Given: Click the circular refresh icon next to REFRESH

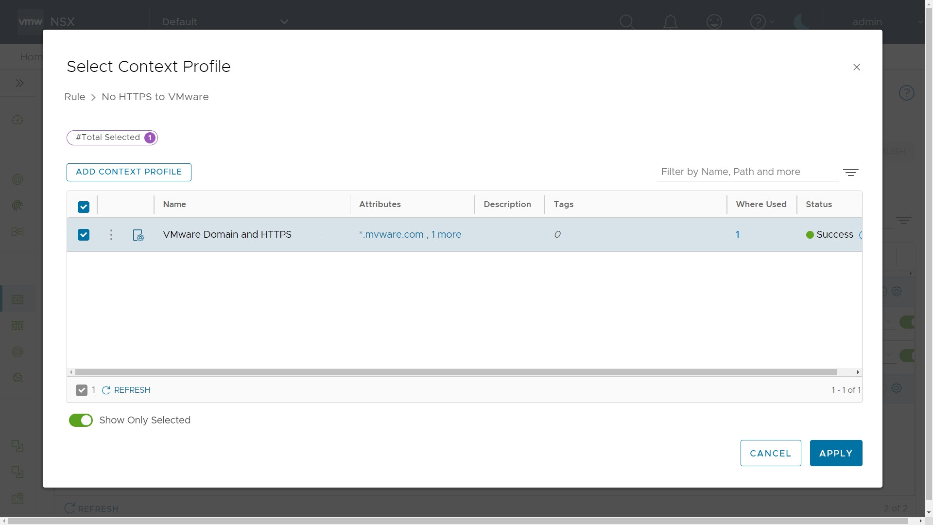Looking at the screenshot, I should pyautogui.click(x=106, y=390).
